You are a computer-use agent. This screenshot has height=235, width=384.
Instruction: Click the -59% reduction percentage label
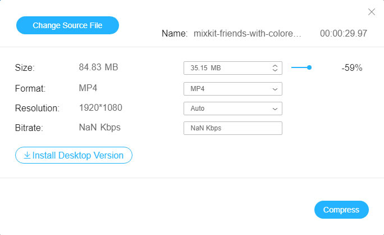pos(351,68)
